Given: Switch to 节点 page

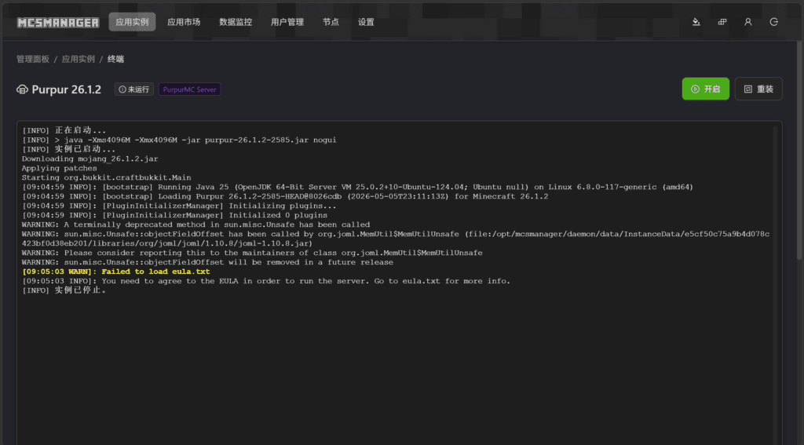Looking at the screenshot, I should coord(331,22).
